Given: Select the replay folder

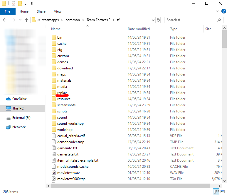Looking at the screenshot, I should click(x=62, y=93).
